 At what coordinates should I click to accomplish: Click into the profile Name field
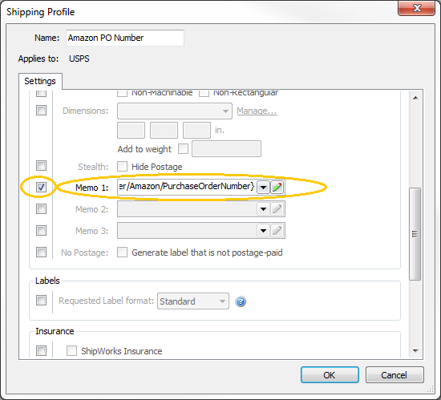125,38
